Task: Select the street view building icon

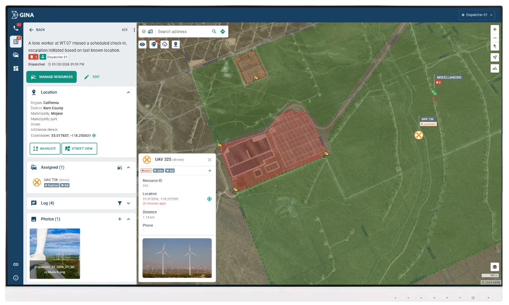Action: click(x=150, y=31)
